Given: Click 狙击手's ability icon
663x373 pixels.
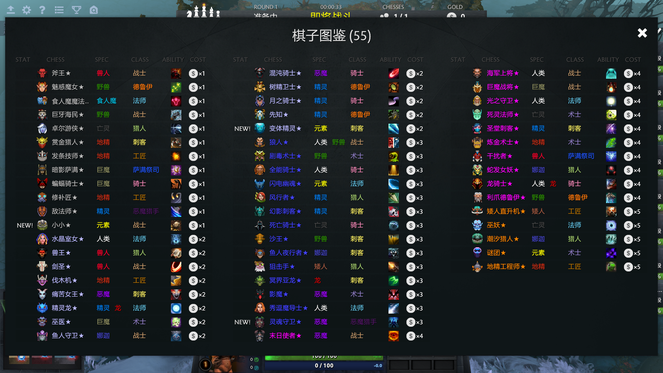Looking at the screenshot, I should (x=394, y=267).
